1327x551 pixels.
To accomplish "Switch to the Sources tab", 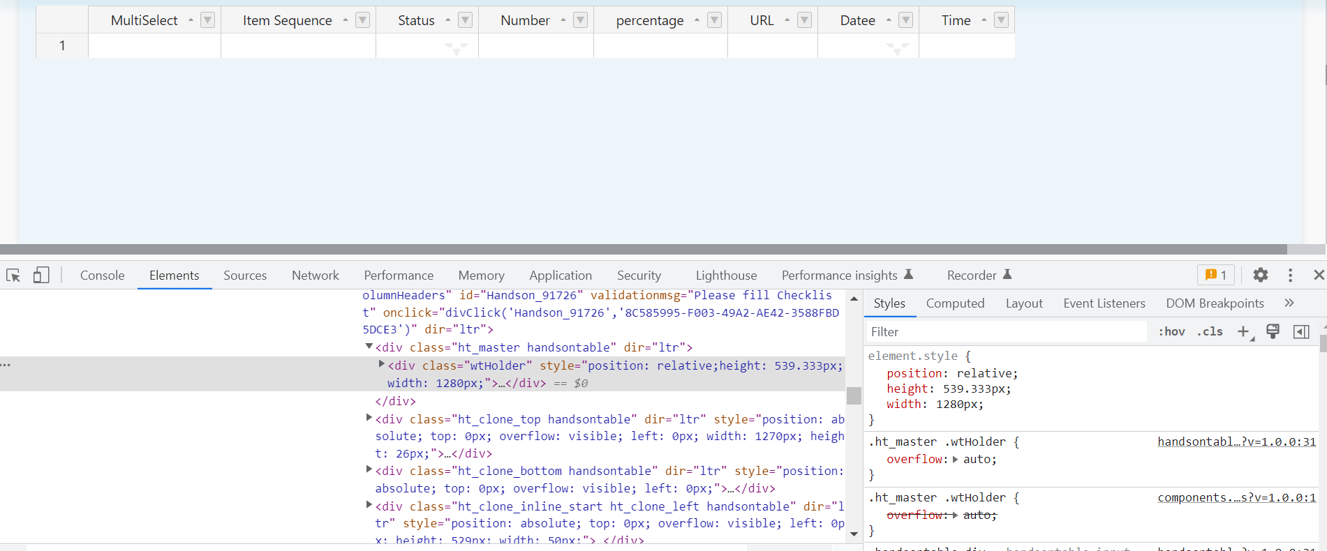I will (x=245, y=275).
